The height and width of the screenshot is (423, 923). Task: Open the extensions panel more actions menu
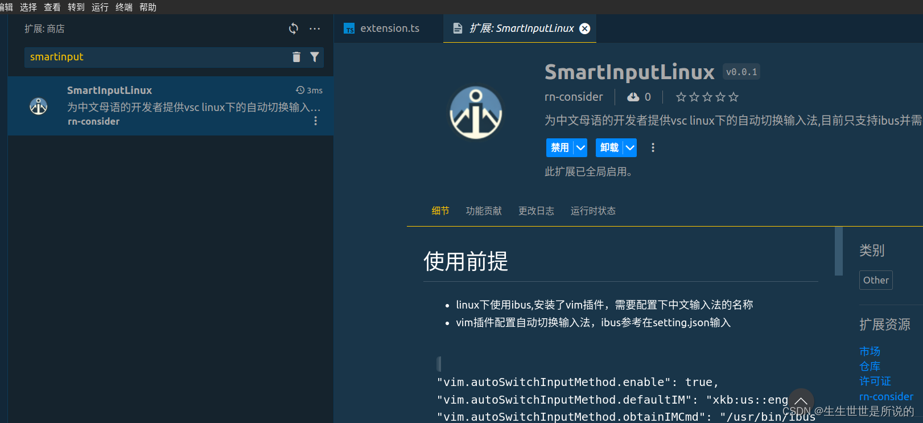click(x=315, y=28)
